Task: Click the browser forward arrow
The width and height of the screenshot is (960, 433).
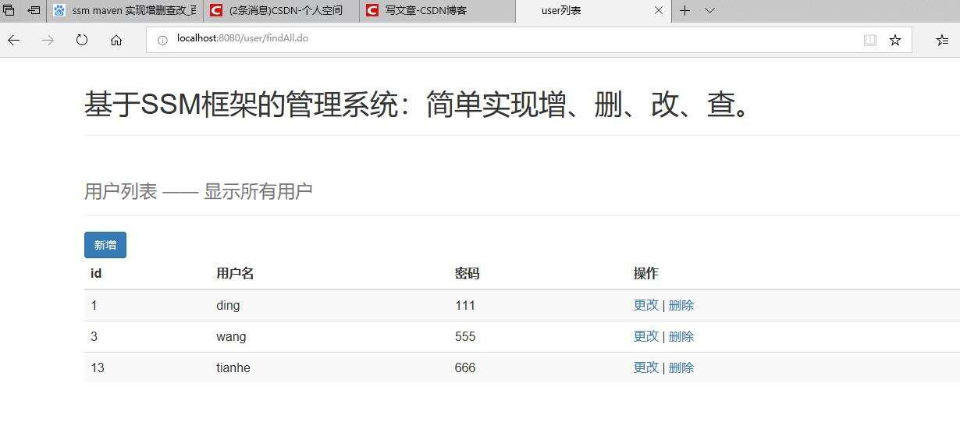Action: pyautogui.click(x=48, y=40)
